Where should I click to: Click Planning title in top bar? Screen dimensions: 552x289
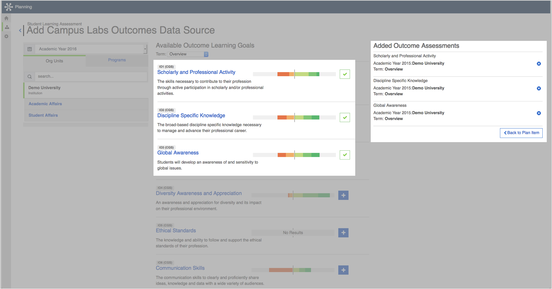(23, 7)
